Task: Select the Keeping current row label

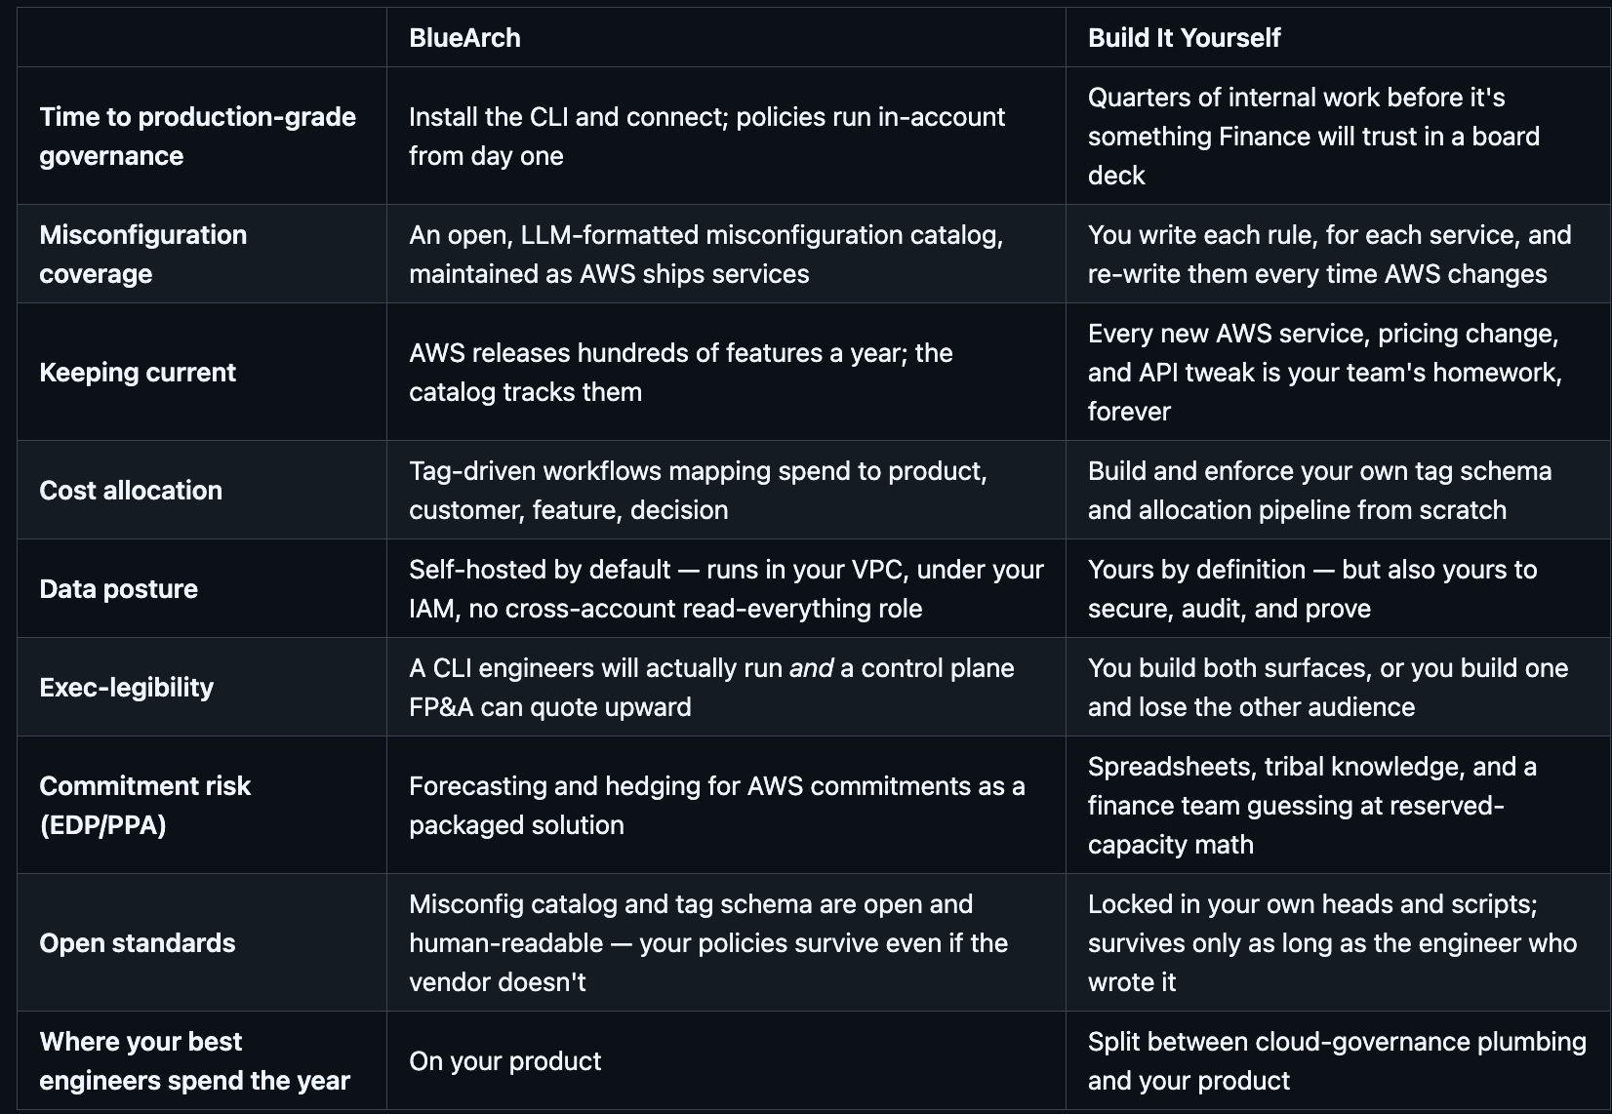Action: [x=138, y=372]
